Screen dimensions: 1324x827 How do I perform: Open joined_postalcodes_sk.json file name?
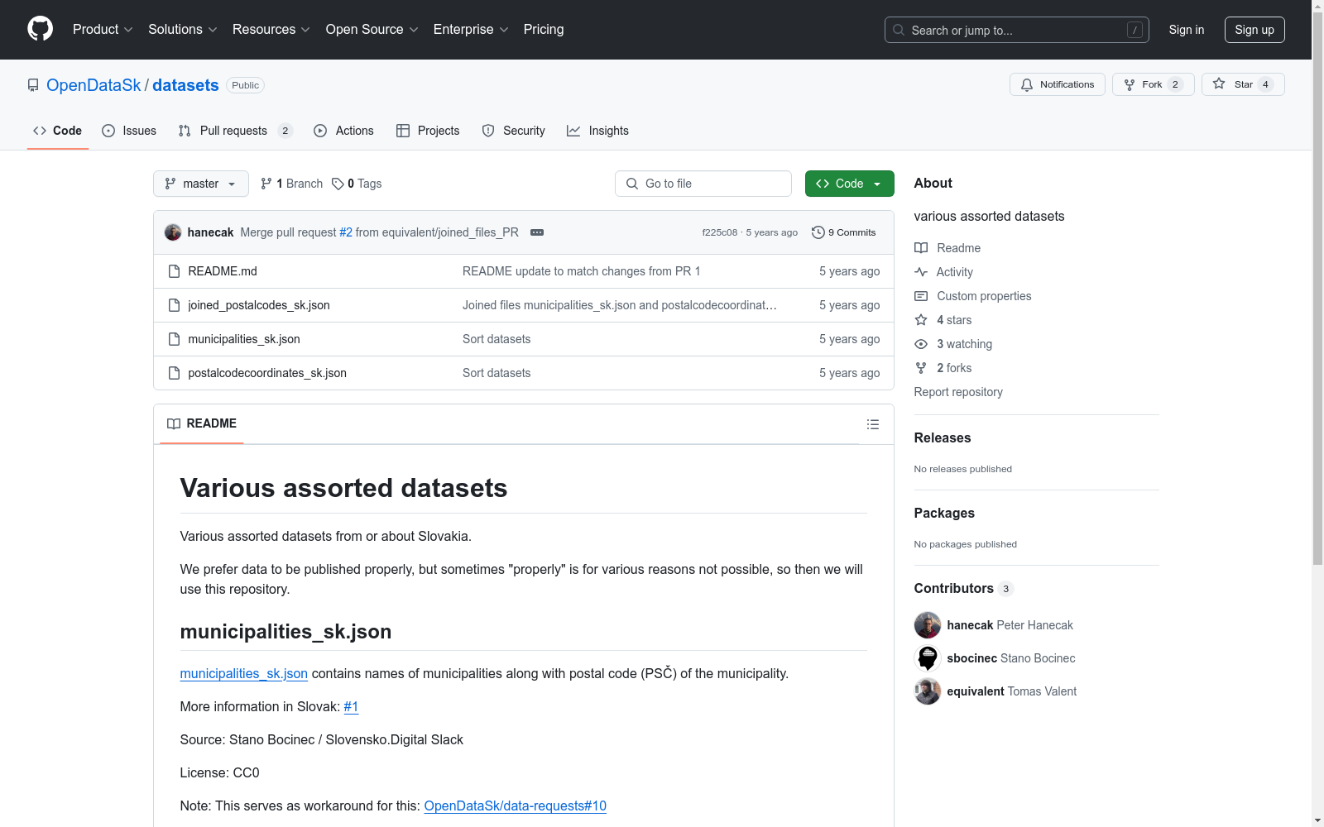click(259, 305)
